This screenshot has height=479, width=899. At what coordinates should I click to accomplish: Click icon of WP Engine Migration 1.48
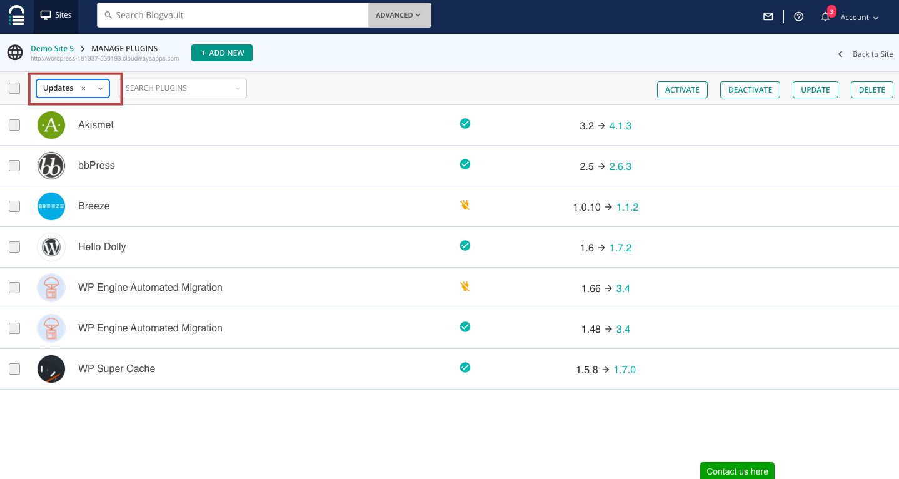click(51, 328)
